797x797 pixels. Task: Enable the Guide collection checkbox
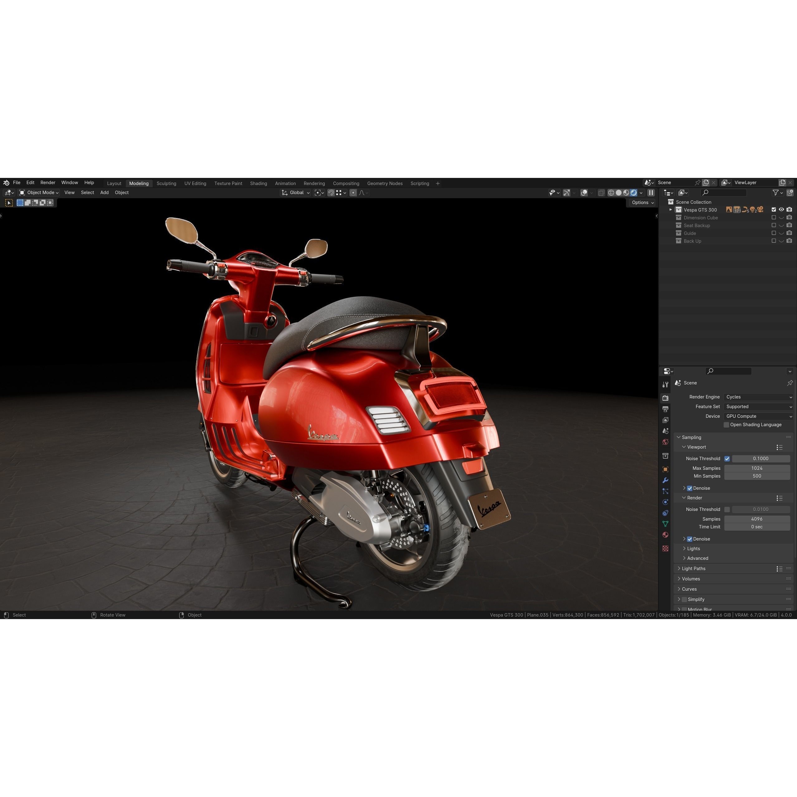point(774,233)
